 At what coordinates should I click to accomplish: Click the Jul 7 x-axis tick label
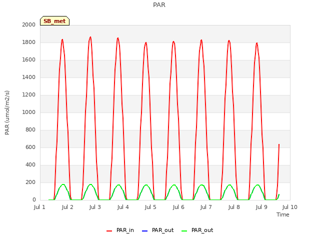(x=206, y=207)
